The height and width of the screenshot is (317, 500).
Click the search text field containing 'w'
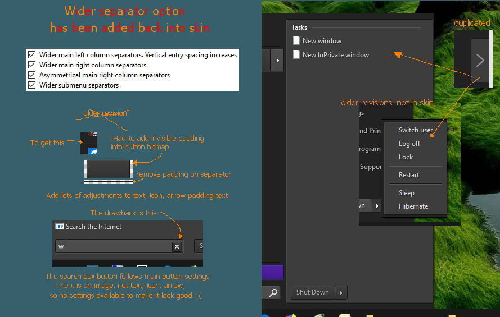(x=112, y=246)
